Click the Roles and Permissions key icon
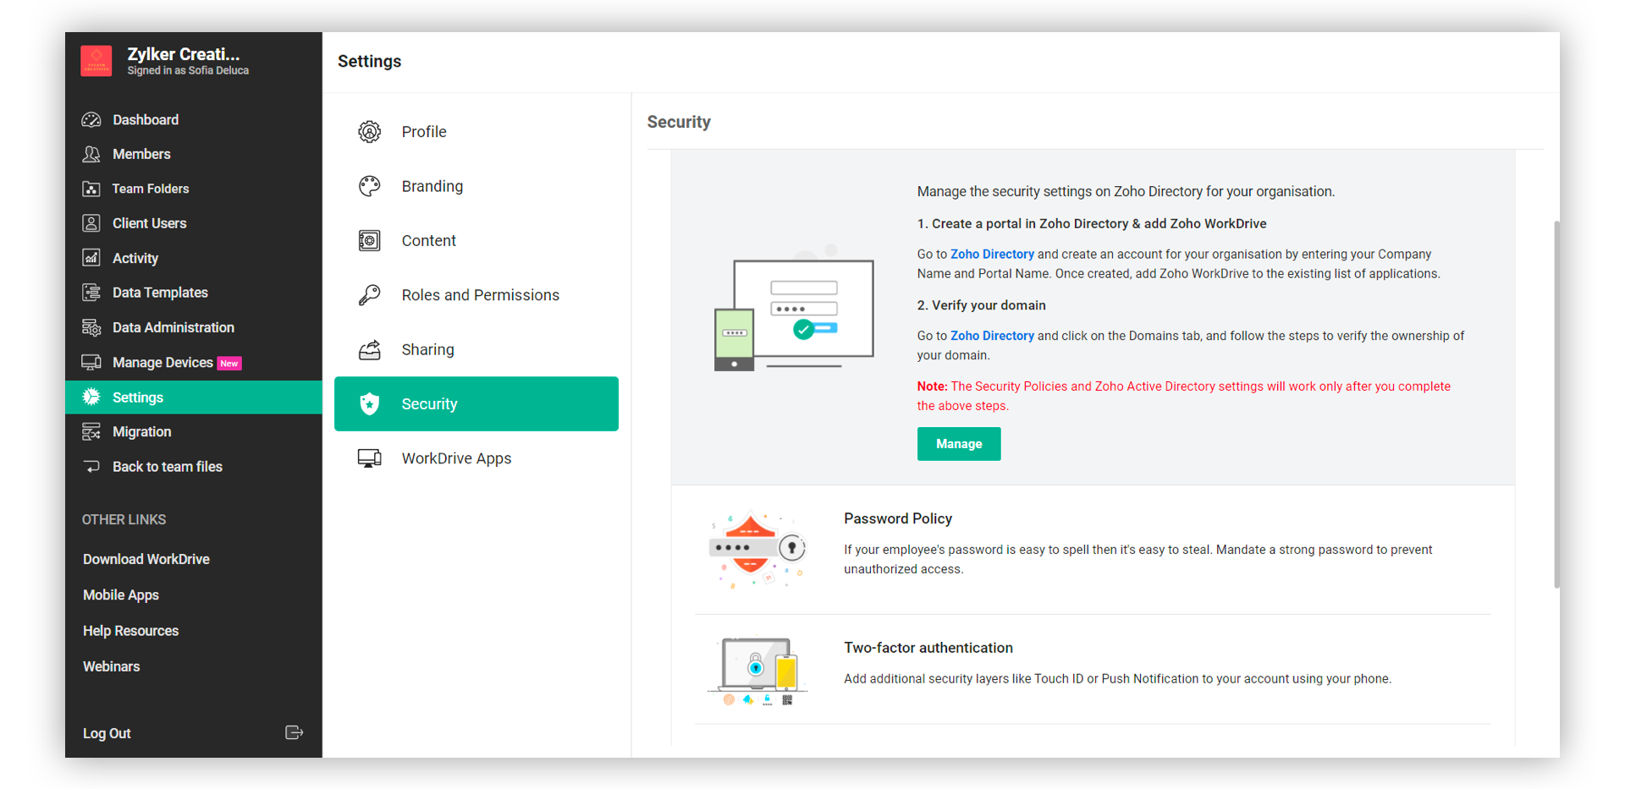This screenshot has width=1625, height=789. (370, 295)
